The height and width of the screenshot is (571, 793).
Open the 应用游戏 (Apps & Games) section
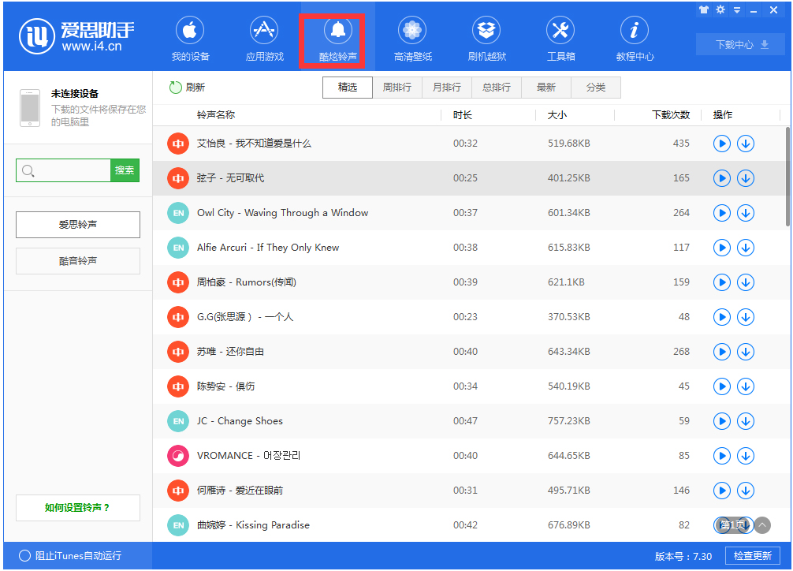coord(263,37)
